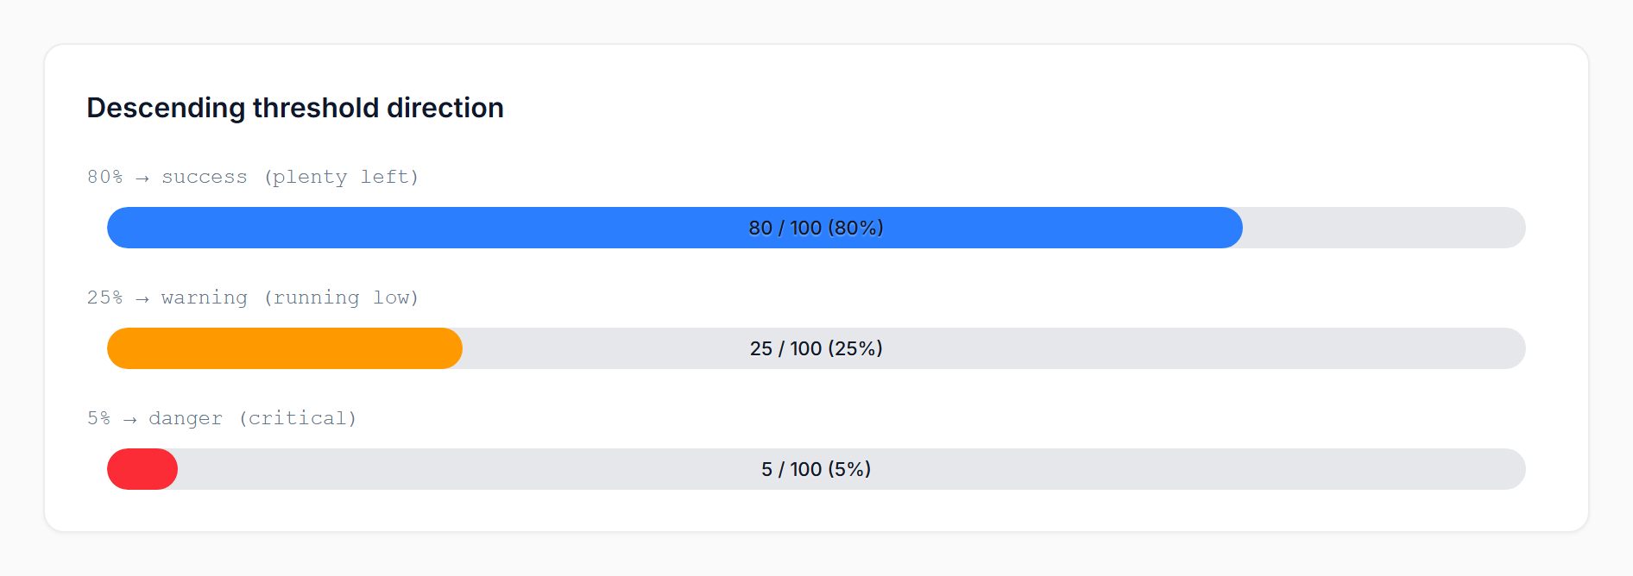The image size is (1633, 576).
Task: Click the "5 / 100 (5%)" value text
Action: coord(816,469)
